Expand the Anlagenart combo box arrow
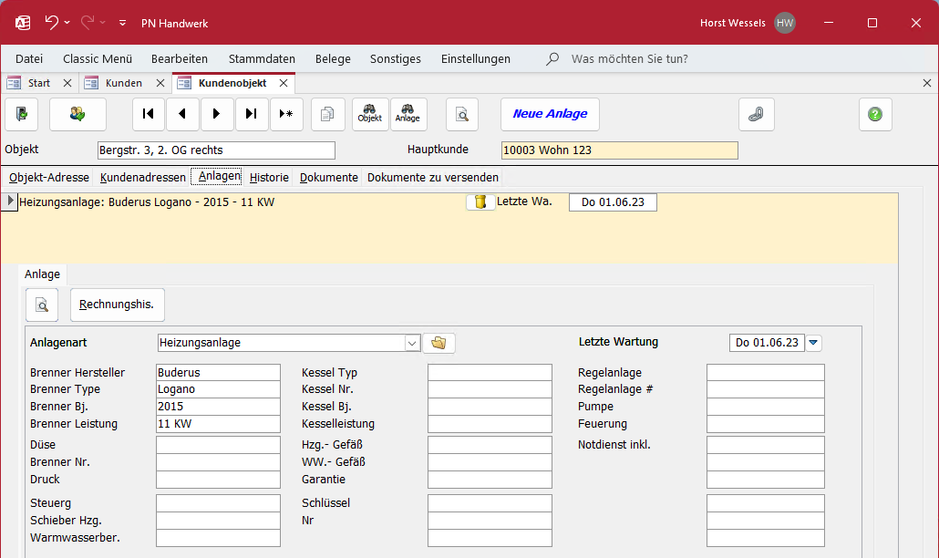This screenshot has height=558, width=939. (412, 343)
